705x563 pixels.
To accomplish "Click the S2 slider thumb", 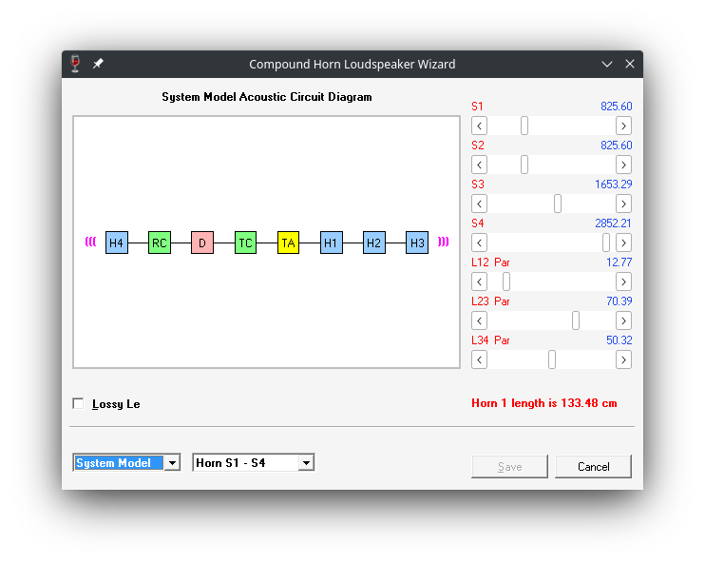I will click(x=524, y=165).
